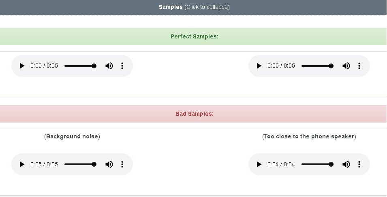The image size is (387, 197).
Task: Mute the Background noise sample player
Action: point(109,164)
